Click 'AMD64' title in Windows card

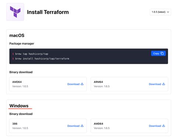pos(99,124)
